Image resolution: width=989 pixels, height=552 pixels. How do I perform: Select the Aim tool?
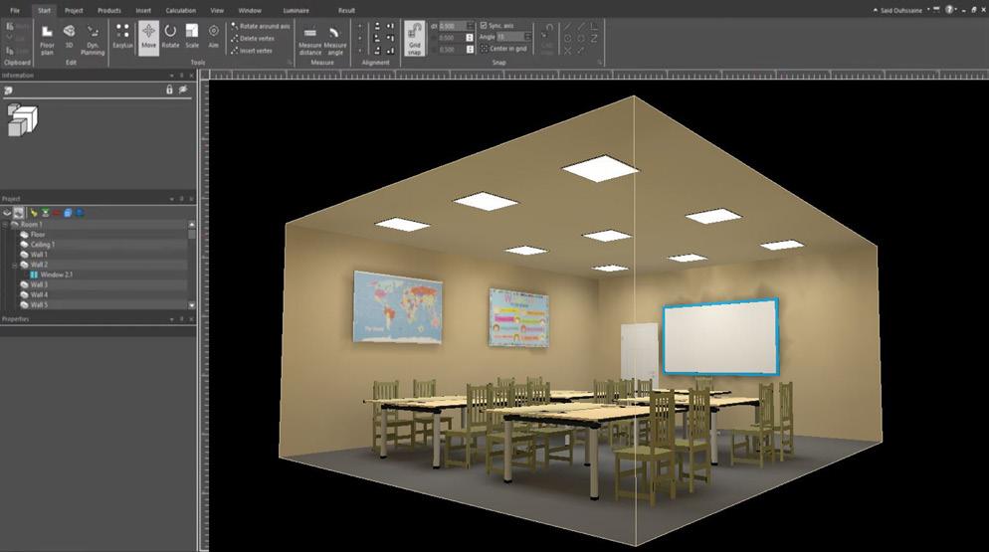click(x=214, y=36)
